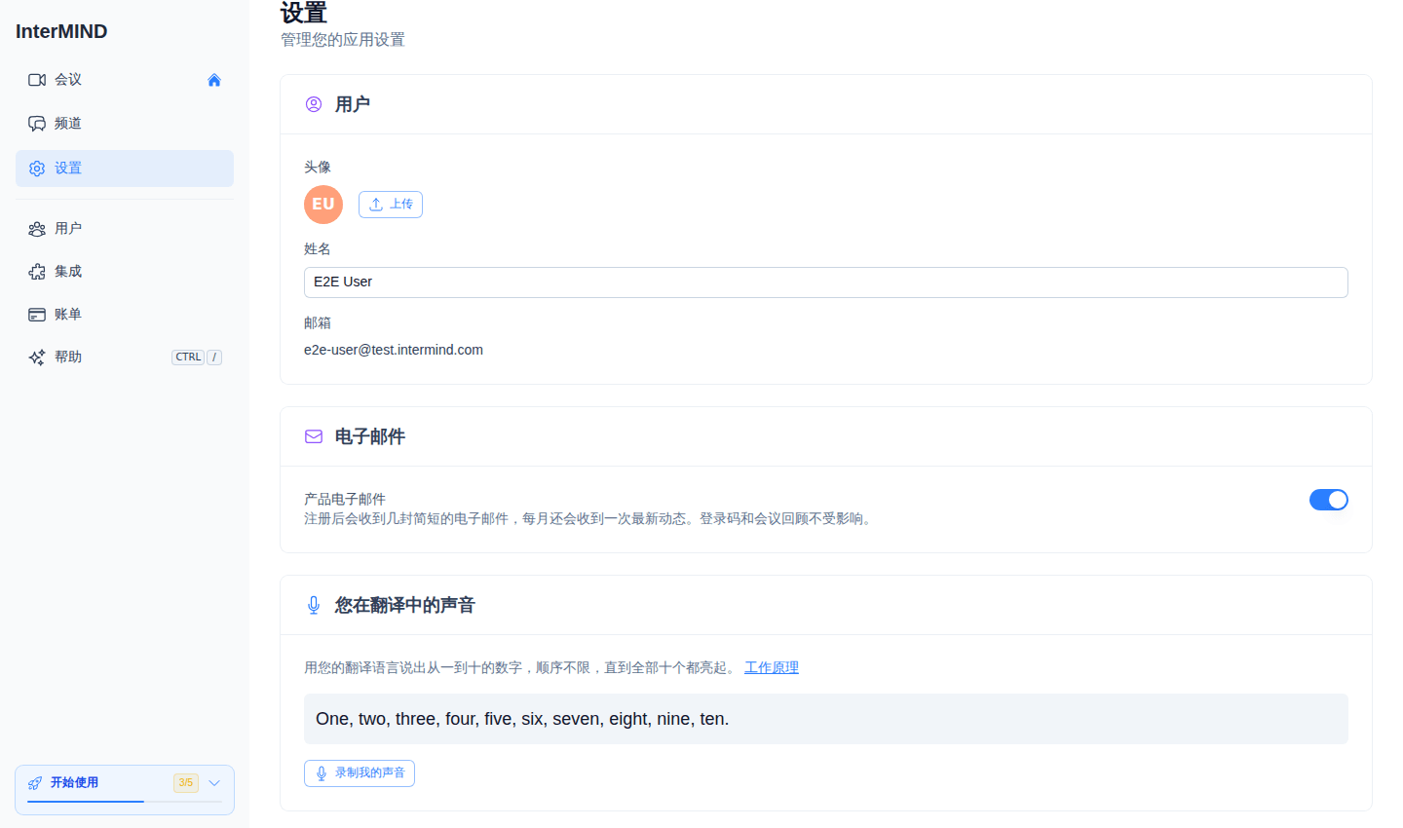This screenshot has width=1403, height=828.
Task: Click the people icon beside 用户 in sidebar
Action: [x=37, y=229]
